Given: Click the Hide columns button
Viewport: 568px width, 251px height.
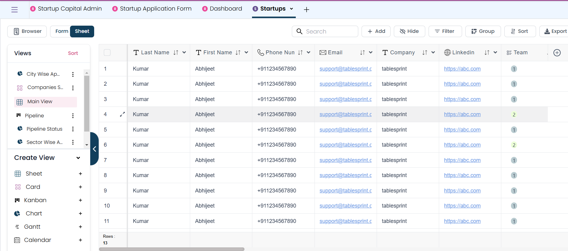Looking at the screenshot, I should coord(409,31).
